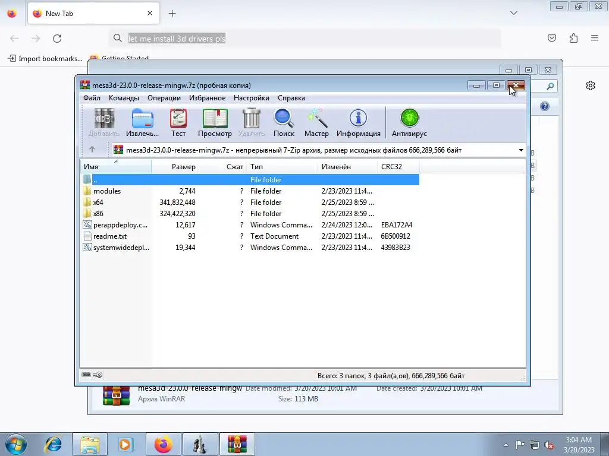Screen dimensions: 609x456
Task: Click the muted volume tray icon
Action: [549, 445]
